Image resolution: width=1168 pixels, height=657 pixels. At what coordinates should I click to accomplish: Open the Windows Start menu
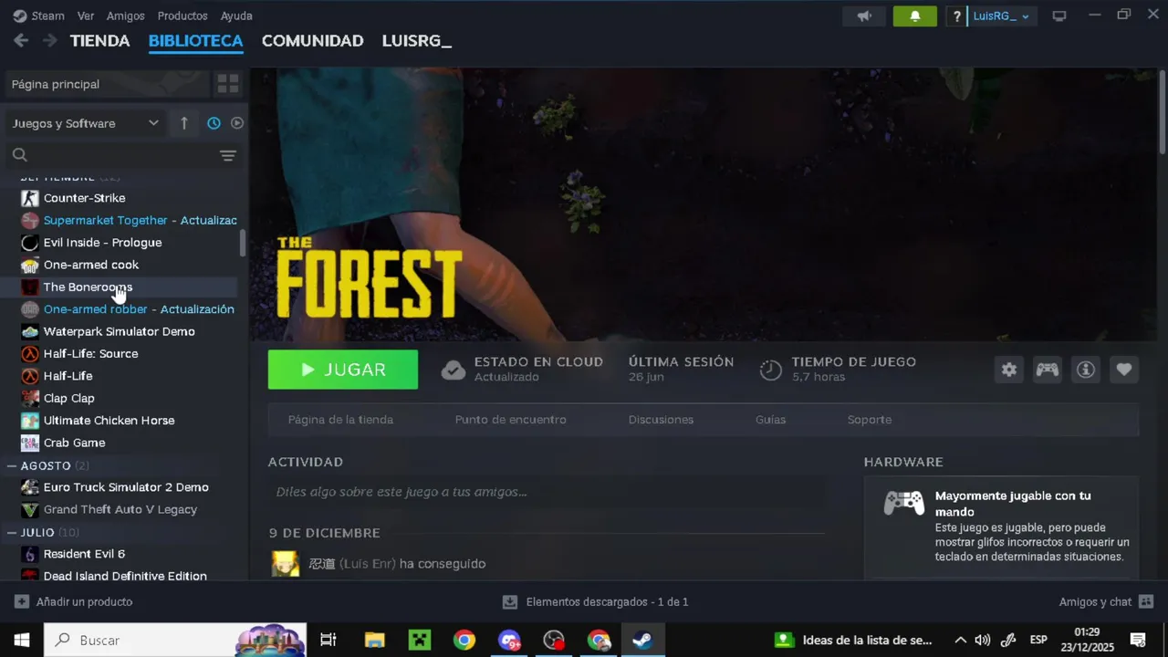(x=22, y=640)
